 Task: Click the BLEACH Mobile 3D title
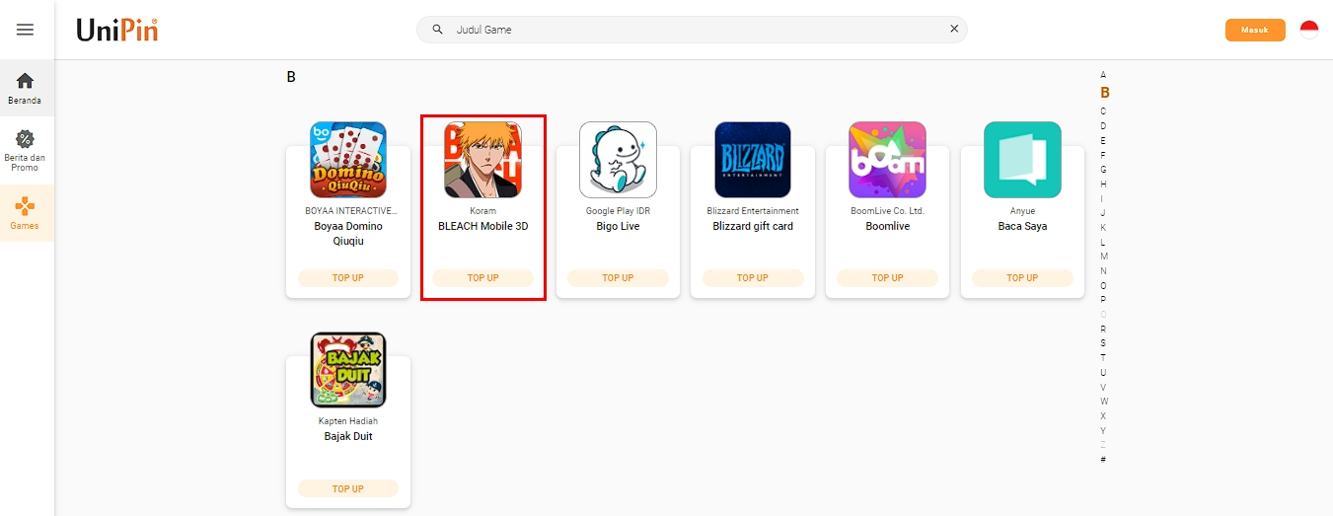(x=483, y=226)
